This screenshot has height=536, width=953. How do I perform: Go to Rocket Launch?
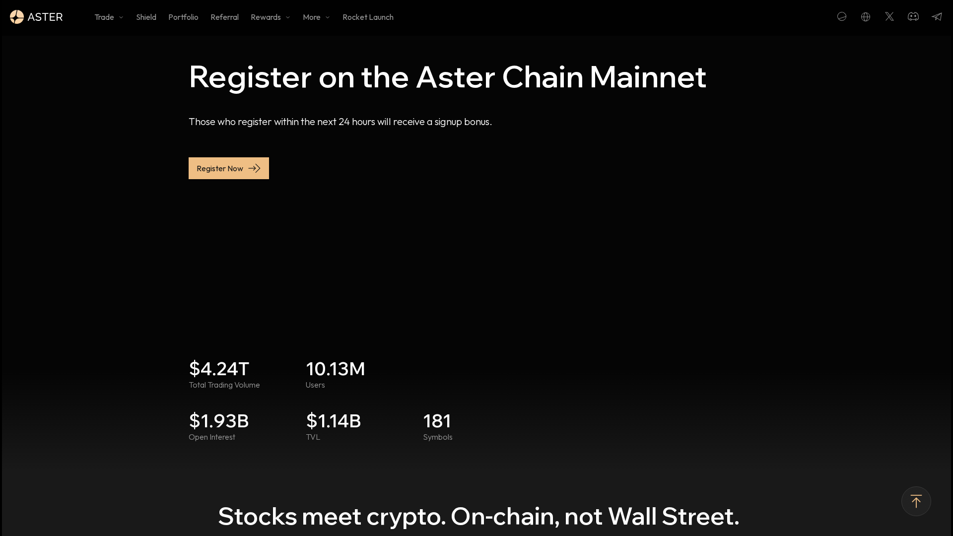(368, 17)
